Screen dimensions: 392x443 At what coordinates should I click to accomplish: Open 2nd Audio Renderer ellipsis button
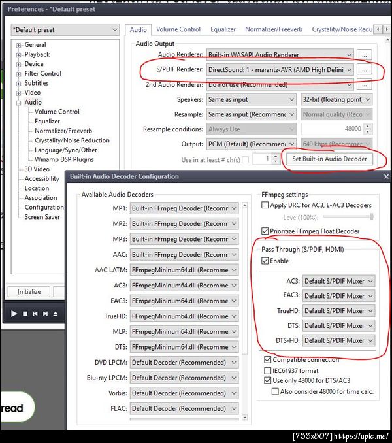[x=365, y=84]
